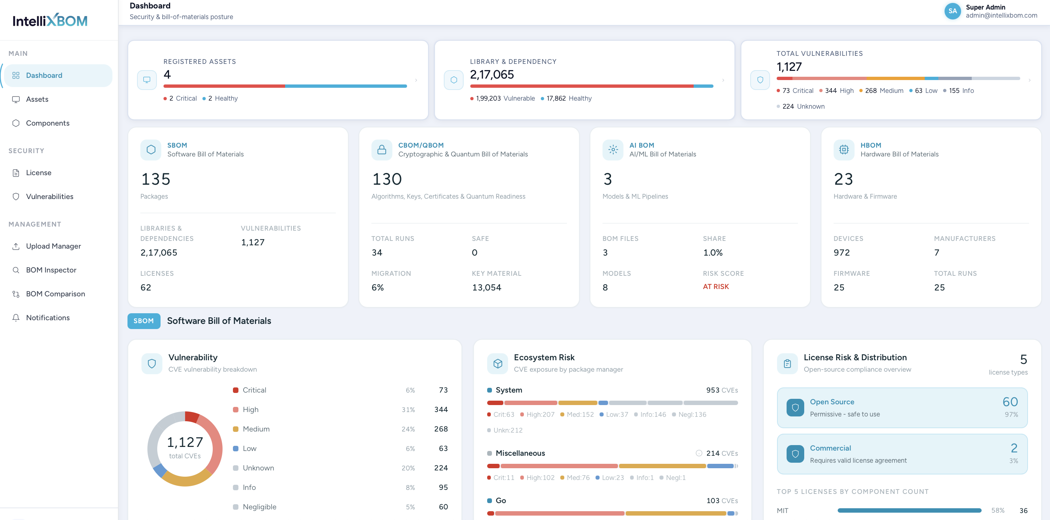Click the IntelliXBOM logo
This screenshot has width=1050, height=520.
coord(50,20)
